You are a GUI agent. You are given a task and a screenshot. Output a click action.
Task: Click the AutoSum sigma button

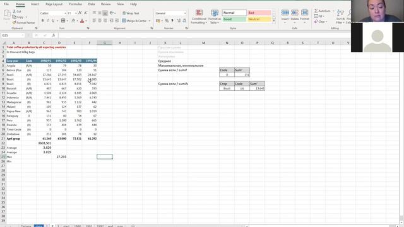tap(323, 11)
